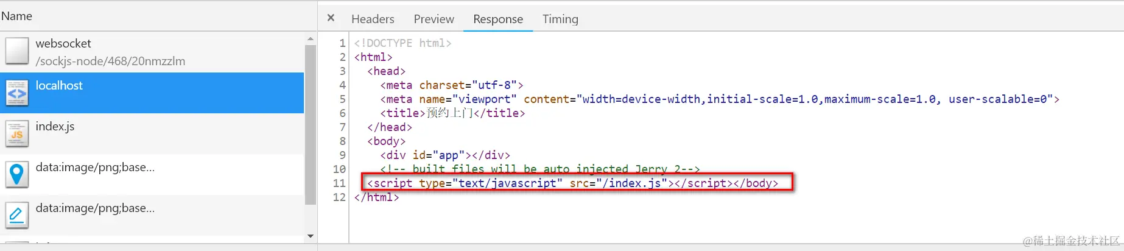Click the request list scrollbar thumb
The width and height of the screenshot is (1124, 251).
tap(311, 125)
